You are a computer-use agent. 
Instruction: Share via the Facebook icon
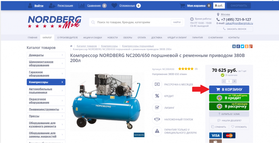tap(238, 46)
